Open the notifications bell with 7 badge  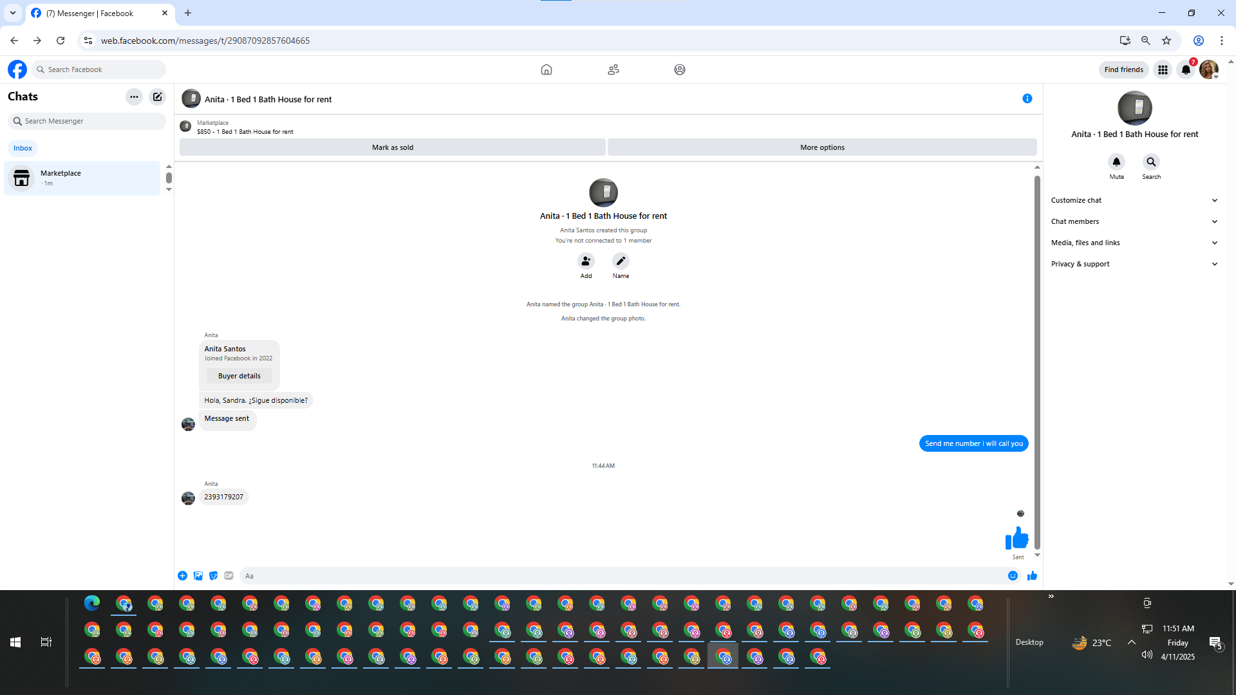(x=1186, y=69)
